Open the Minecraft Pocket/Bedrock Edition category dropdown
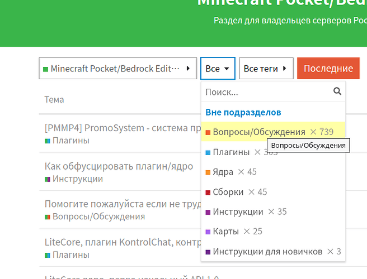This screenshot has width=367, height=279. click(117, 69)
